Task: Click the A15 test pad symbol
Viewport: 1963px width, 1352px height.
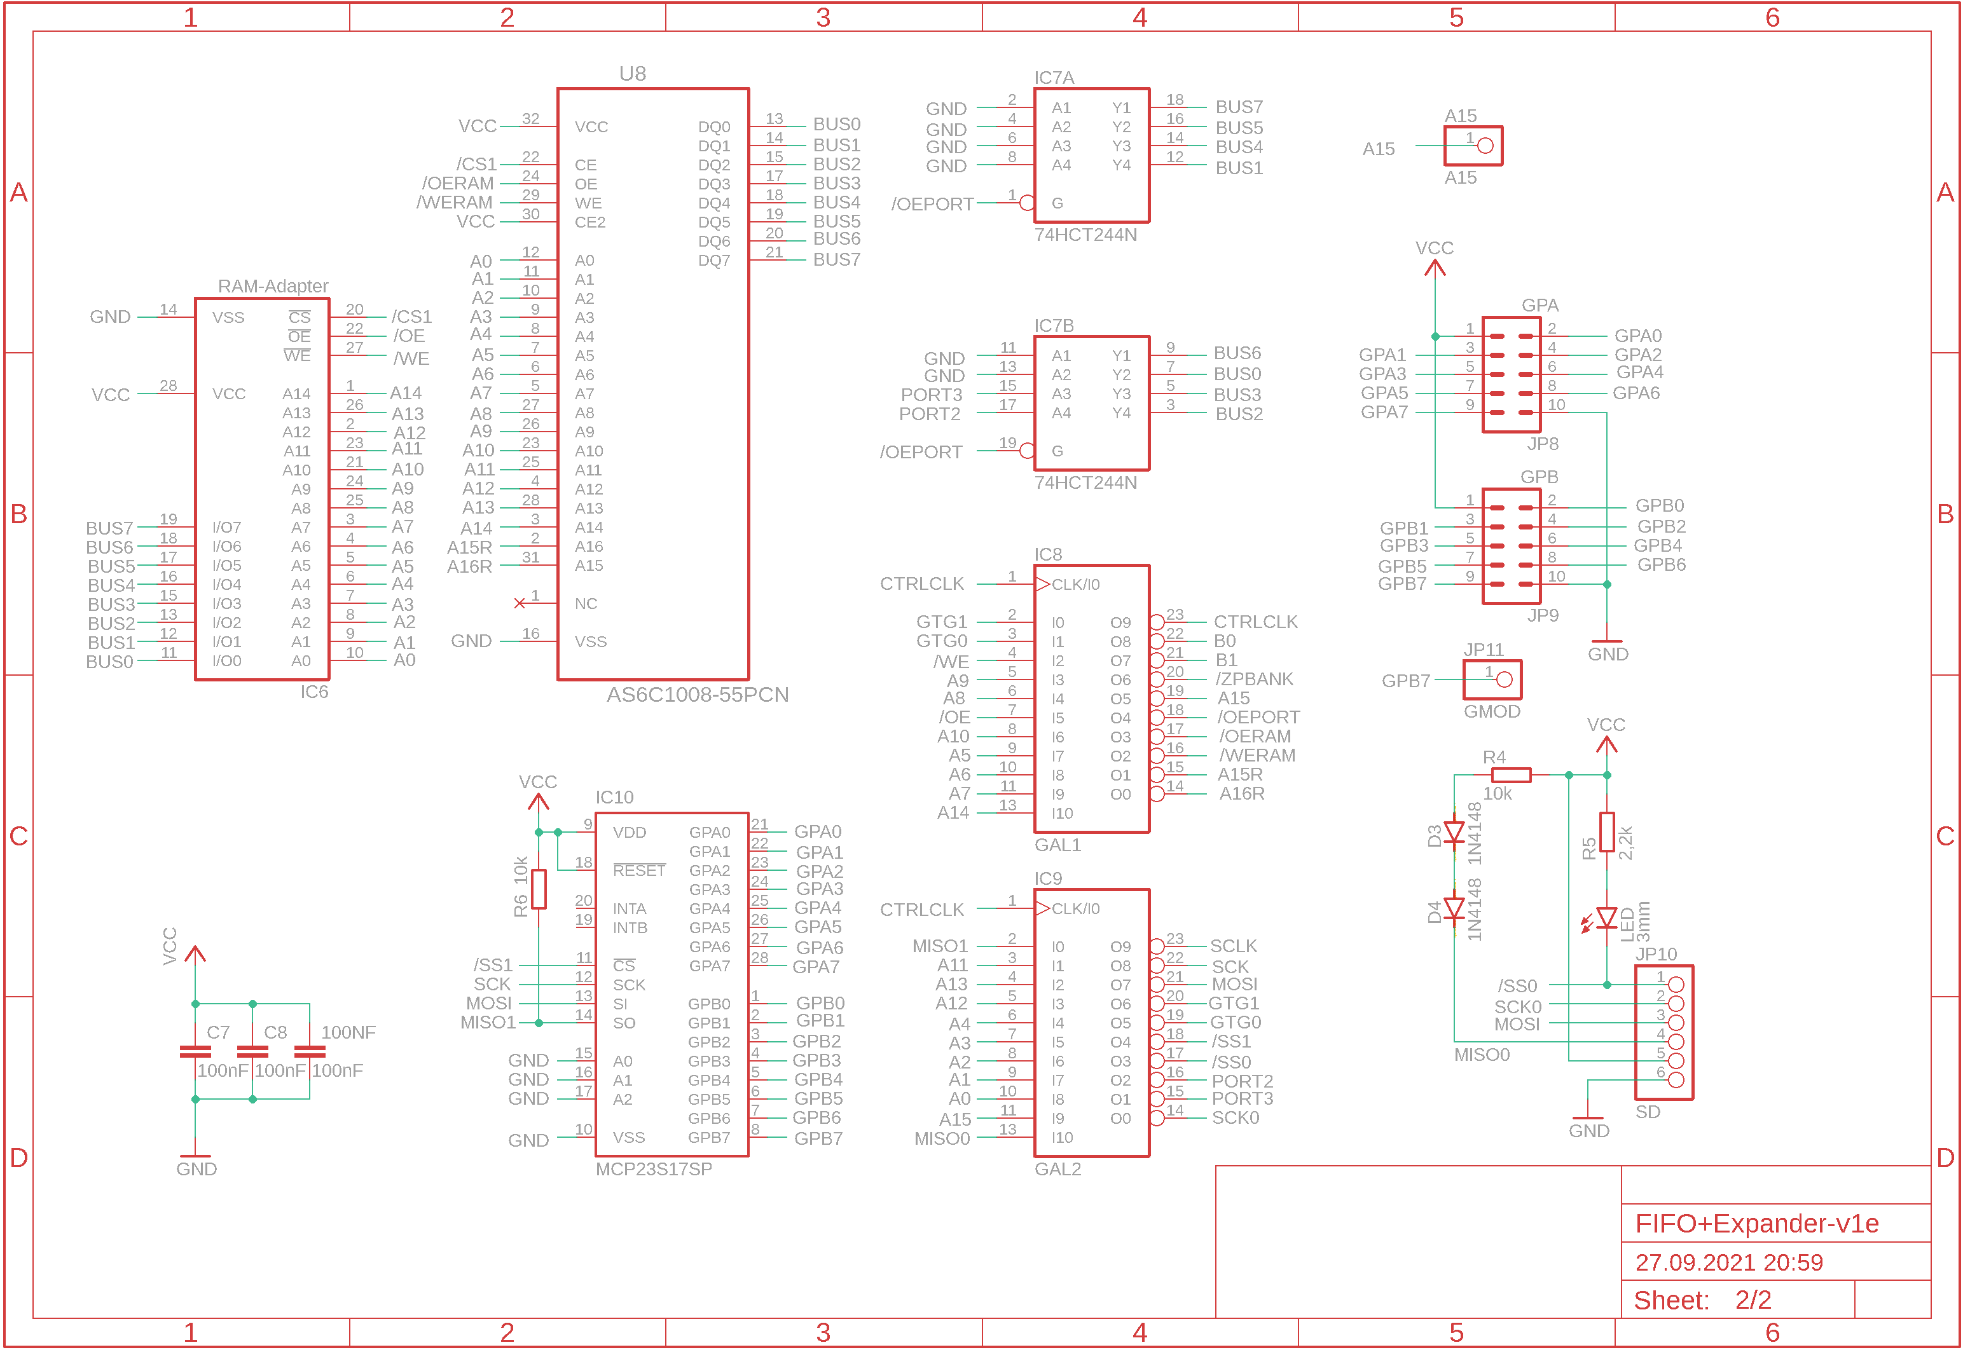Action: pos(1473,146)
